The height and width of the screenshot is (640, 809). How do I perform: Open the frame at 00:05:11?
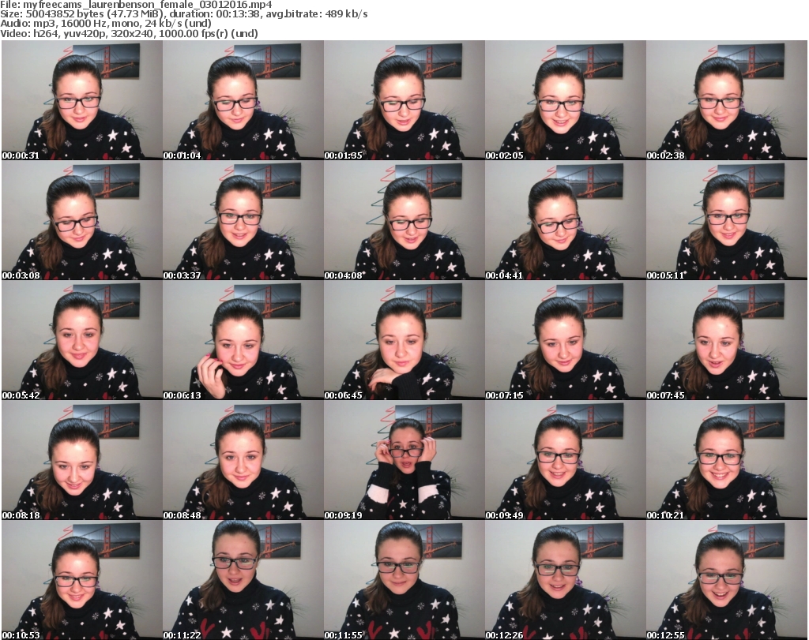727,220
